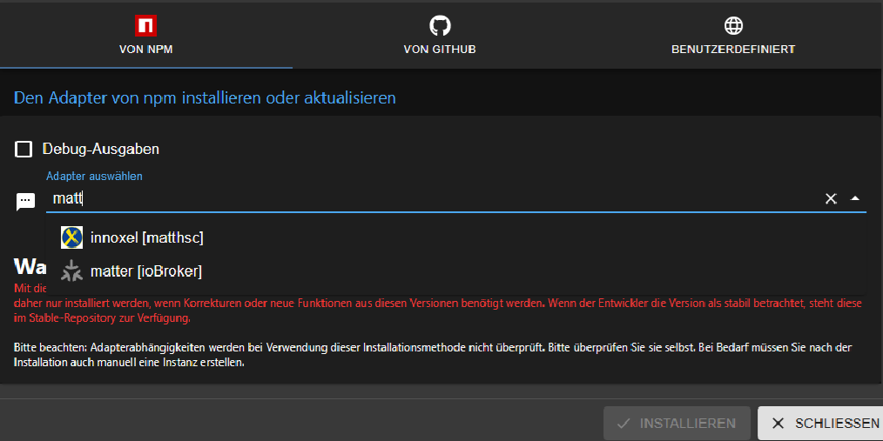
Task: Click the heading 'Den Adapter von npm installieren oder aktualisieren'
Action: click(x=205, y=98)
